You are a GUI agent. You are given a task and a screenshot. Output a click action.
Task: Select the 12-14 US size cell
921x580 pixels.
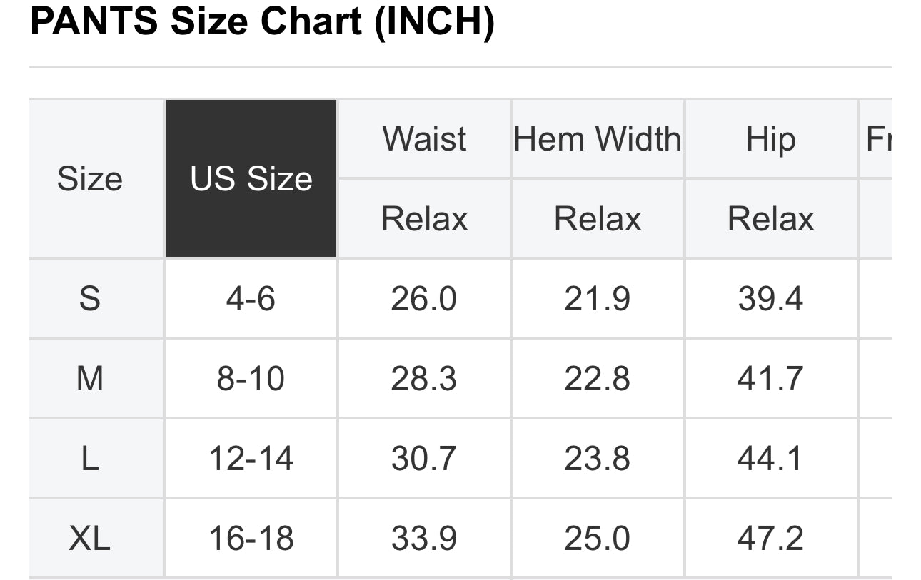coord(251,458)
